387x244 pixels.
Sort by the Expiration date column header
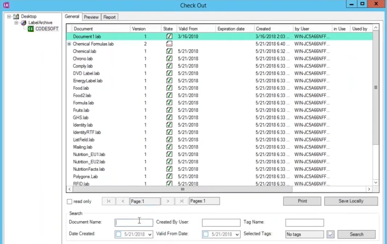click(235, 29)
